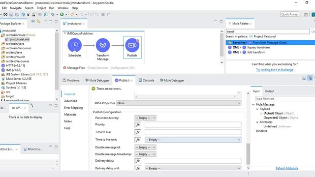Collapse the Attributes tree node
This screenshot has height=177, width=315.
257,122
